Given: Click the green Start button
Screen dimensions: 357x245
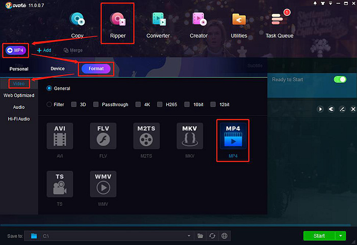Looking at the screenshot, I should click(319, 236).
